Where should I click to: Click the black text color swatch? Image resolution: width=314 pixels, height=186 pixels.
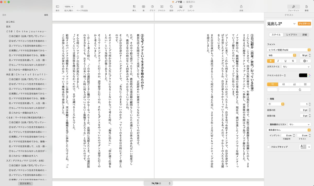point(303,75)
